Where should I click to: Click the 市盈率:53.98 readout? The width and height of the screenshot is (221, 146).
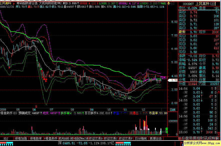coord(158,113)
